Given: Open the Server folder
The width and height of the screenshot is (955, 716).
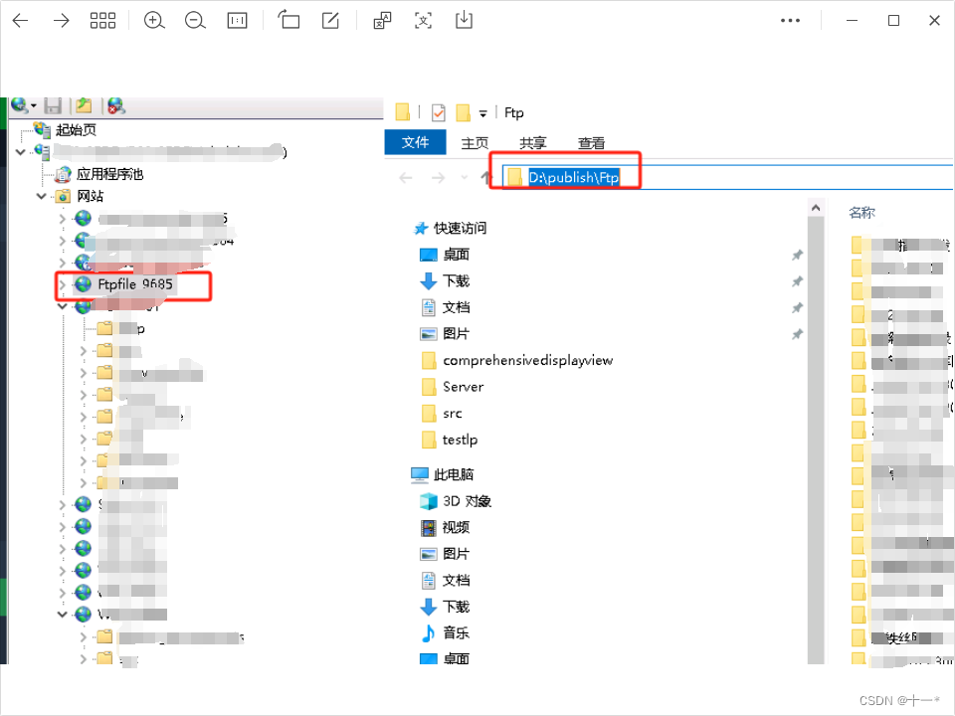Looking at the screenshot, I should (463, 387).
